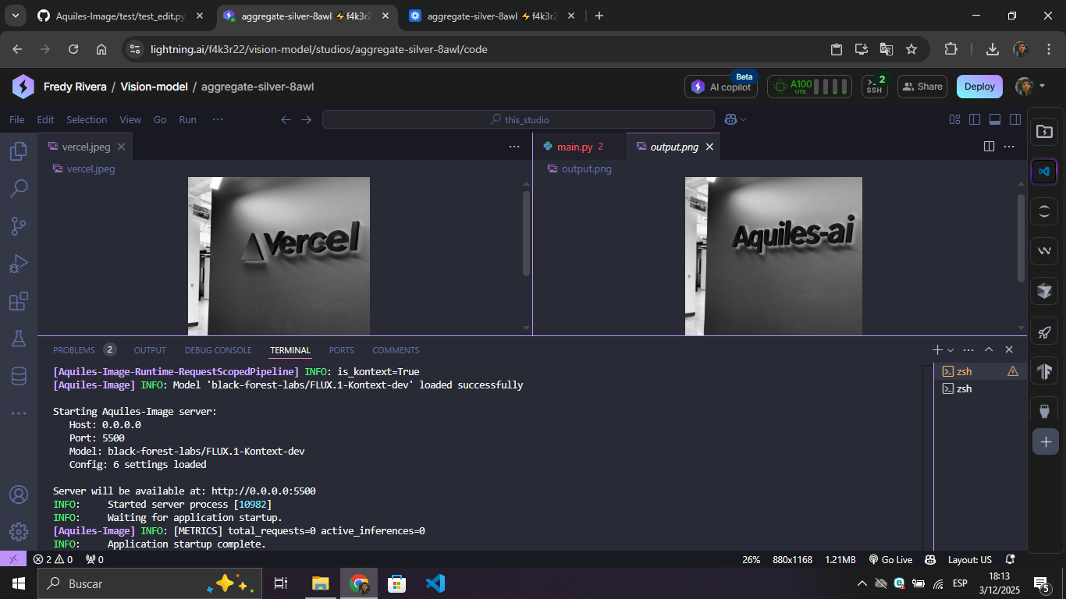Open the A100 GPU utilization indicator
This screenshot has height=599, width=1066.
(x=811, y=86)
